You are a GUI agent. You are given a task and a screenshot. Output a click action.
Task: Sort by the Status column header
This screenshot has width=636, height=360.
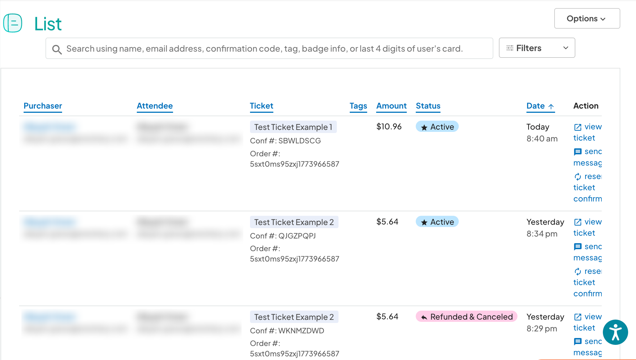[x=428, y=106]
